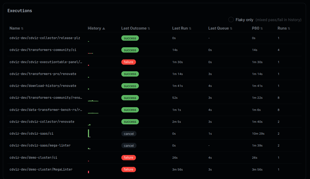This screenshot has width=310, height=179.
Task: Sort by Name column sort icon
Action: click(x=22, y=28)
